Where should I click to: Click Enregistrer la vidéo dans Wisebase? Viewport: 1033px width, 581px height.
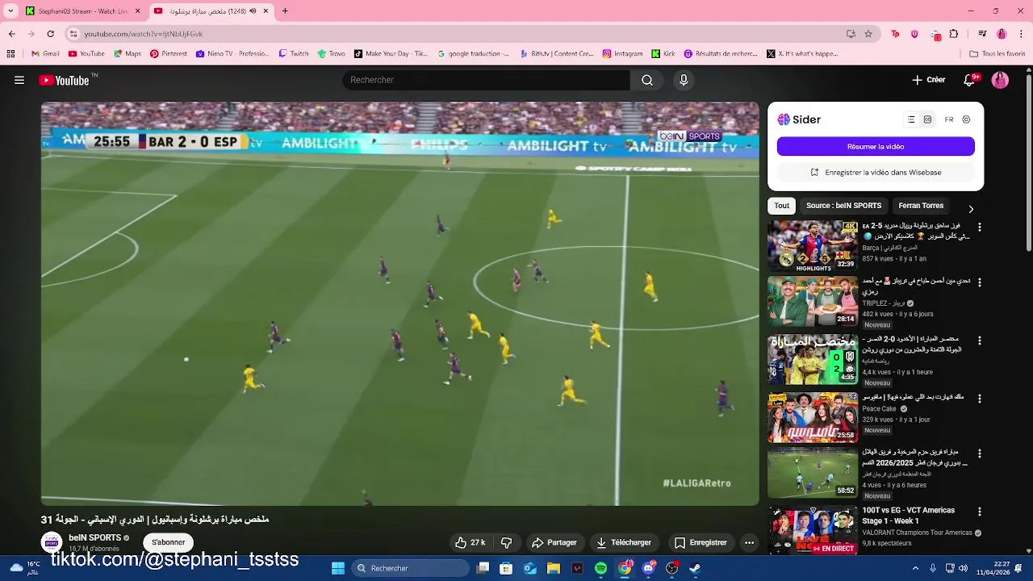tap(876, 172)
